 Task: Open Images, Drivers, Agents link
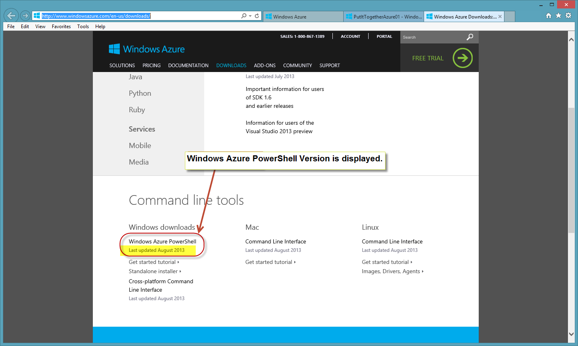393,271
